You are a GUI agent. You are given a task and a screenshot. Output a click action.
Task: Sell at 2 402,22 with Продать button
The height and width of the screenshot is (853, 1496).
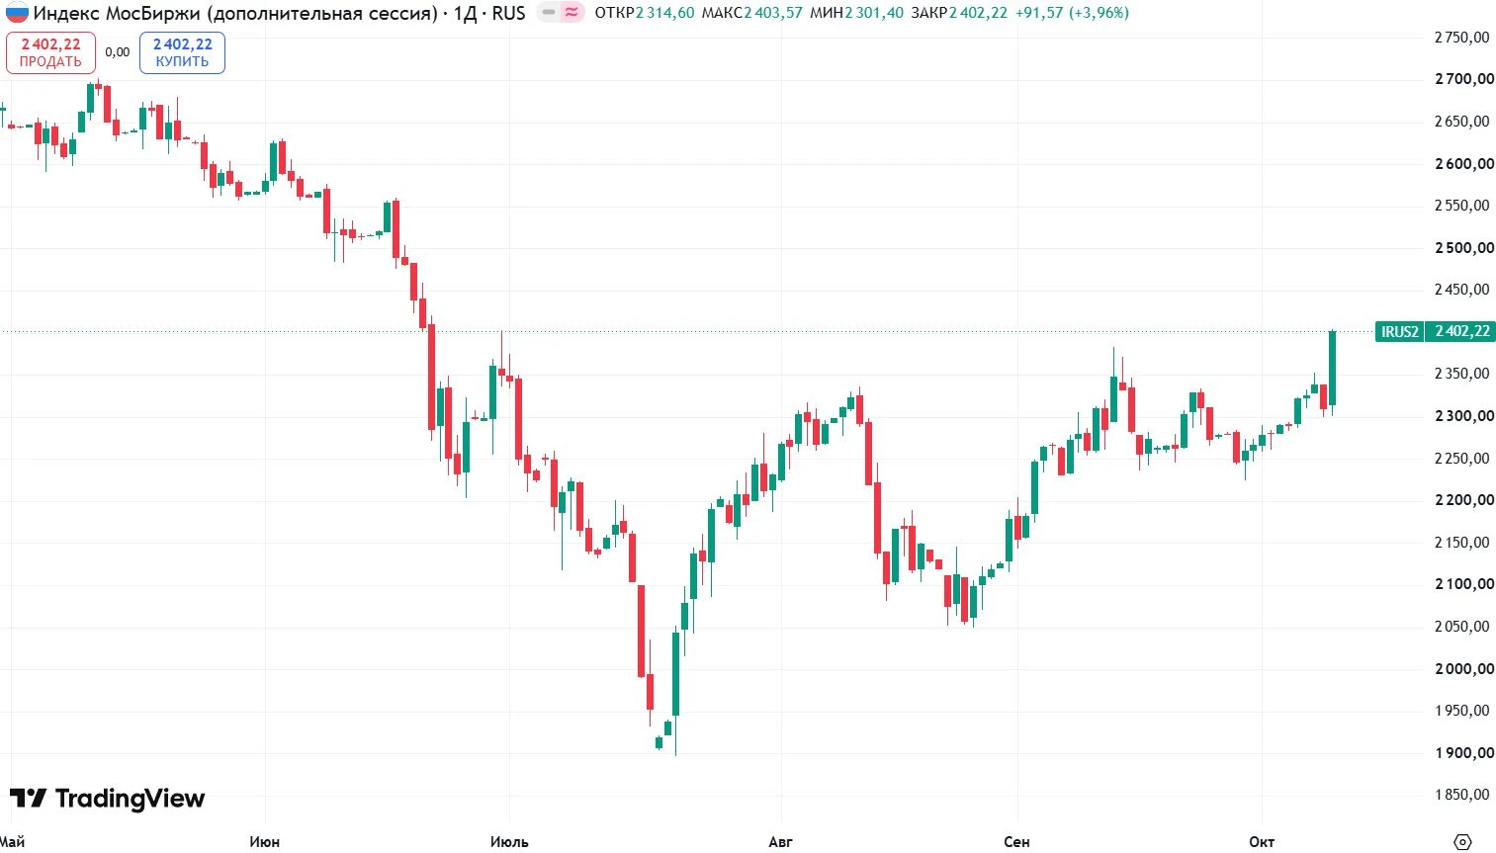click(50, 52)
